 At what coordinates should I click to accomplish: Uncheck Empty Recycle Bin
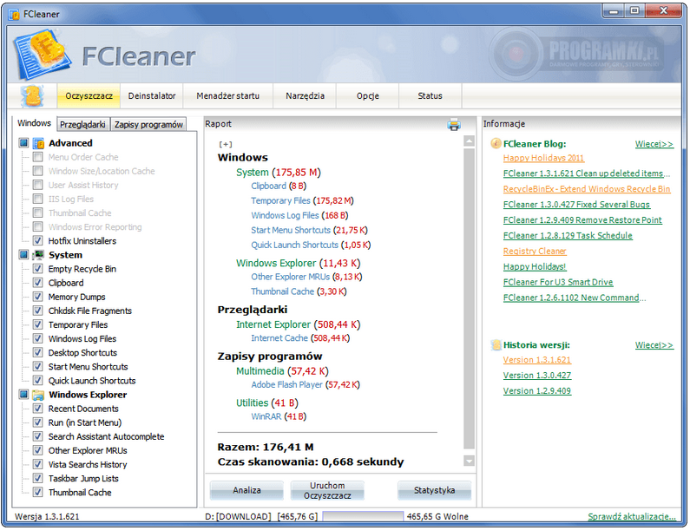[38, 269]
